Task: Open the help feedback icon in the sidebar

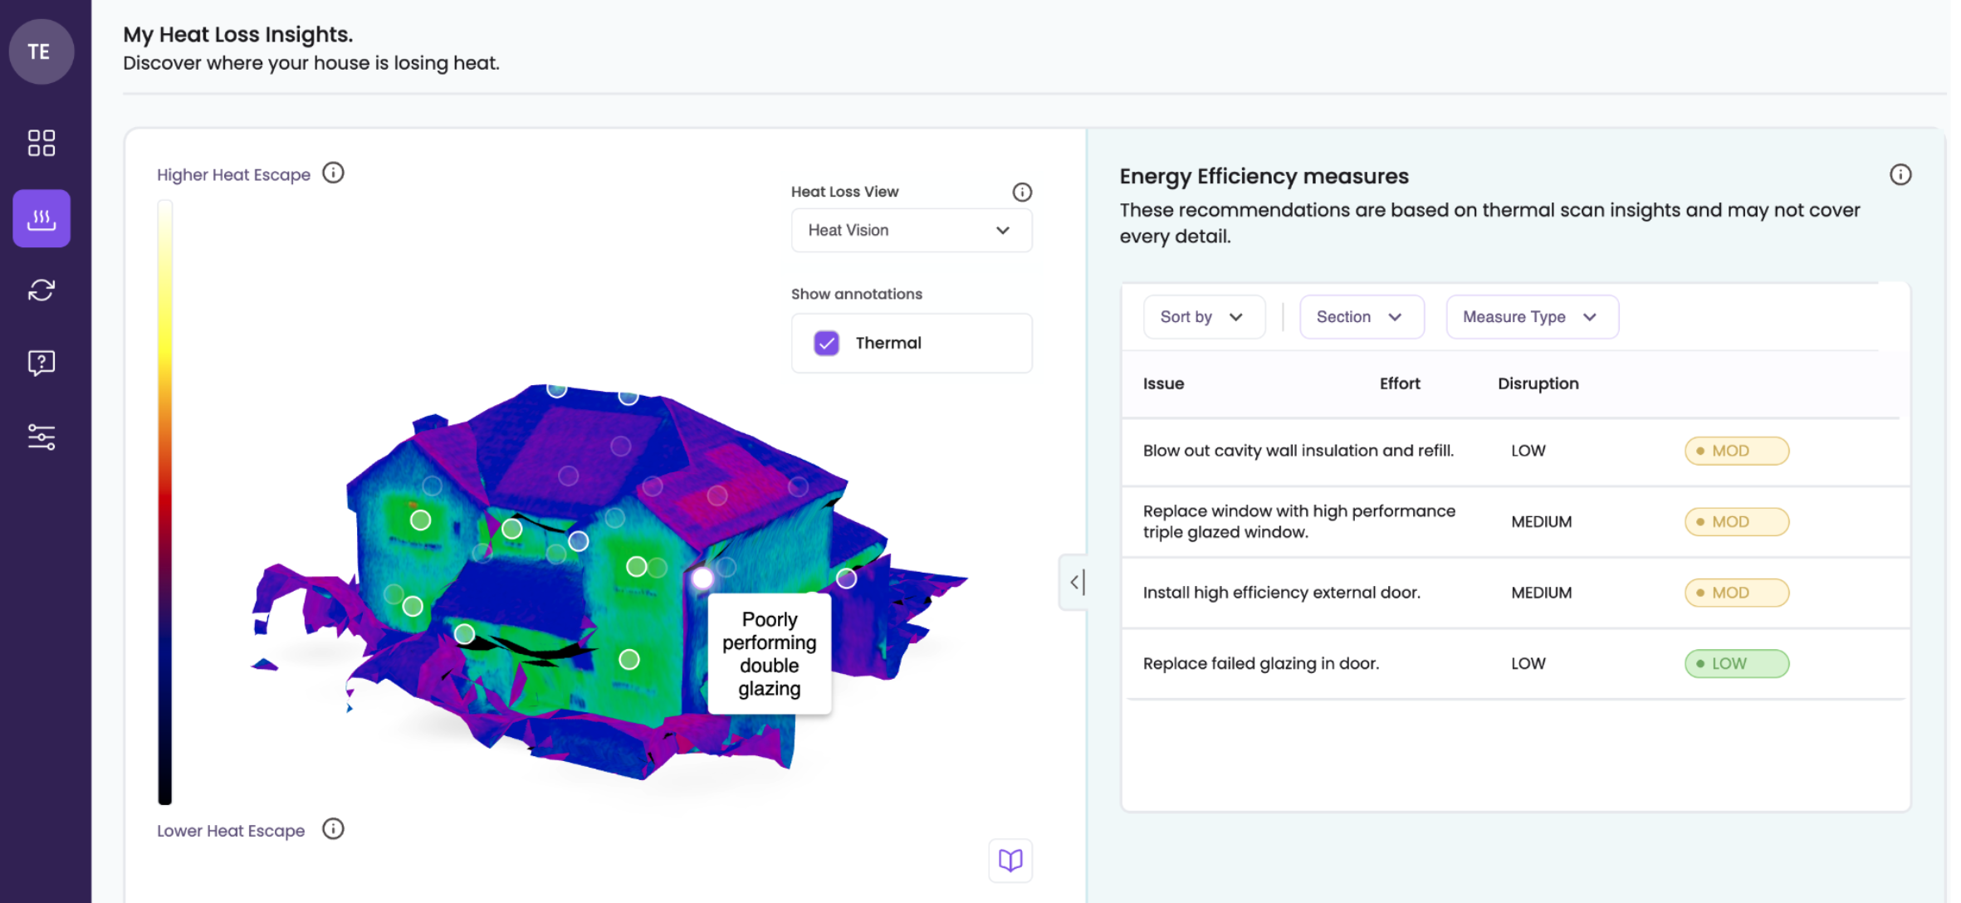Action: 41,363
